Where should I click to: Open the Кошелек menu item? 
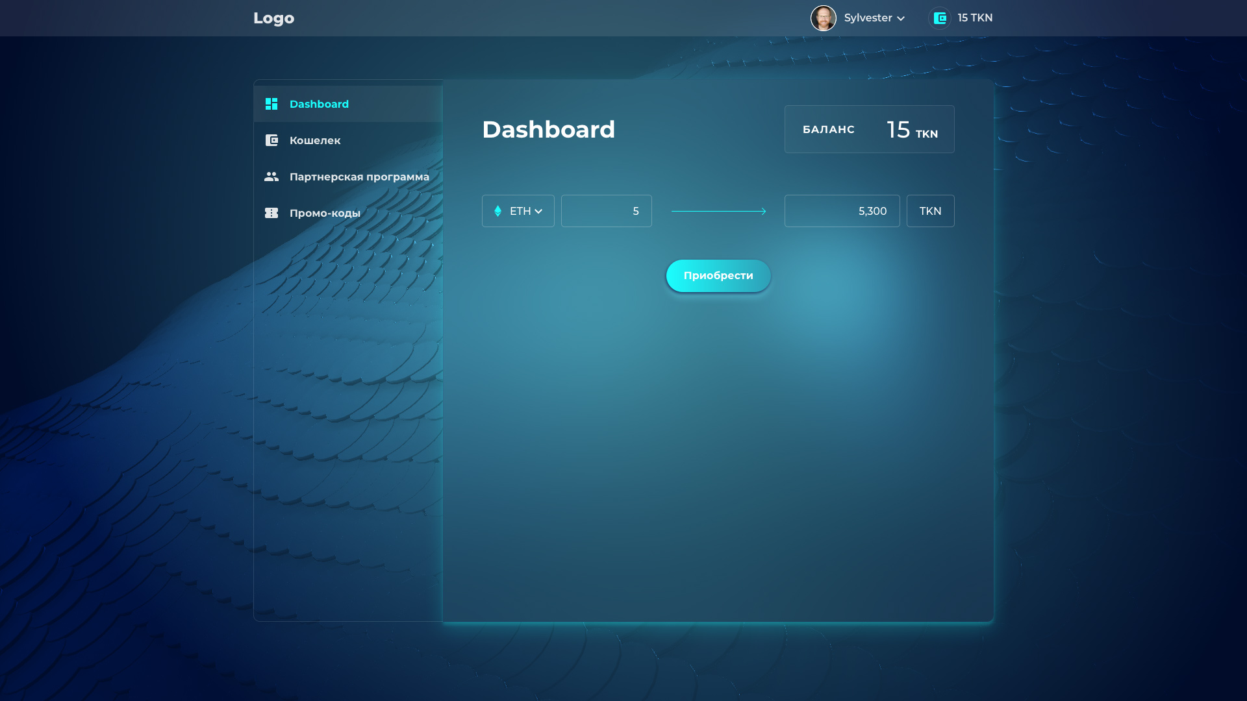(315, 140)
